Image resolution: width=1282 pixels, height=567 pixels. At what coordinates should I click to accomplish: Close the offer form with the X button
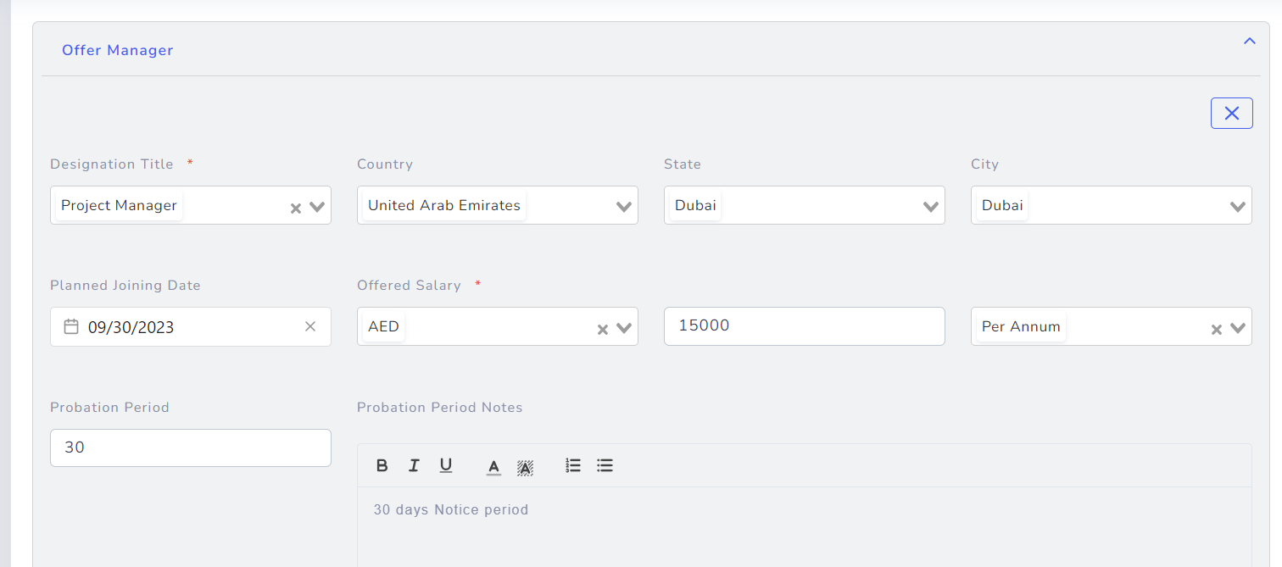pos(1231,113)
